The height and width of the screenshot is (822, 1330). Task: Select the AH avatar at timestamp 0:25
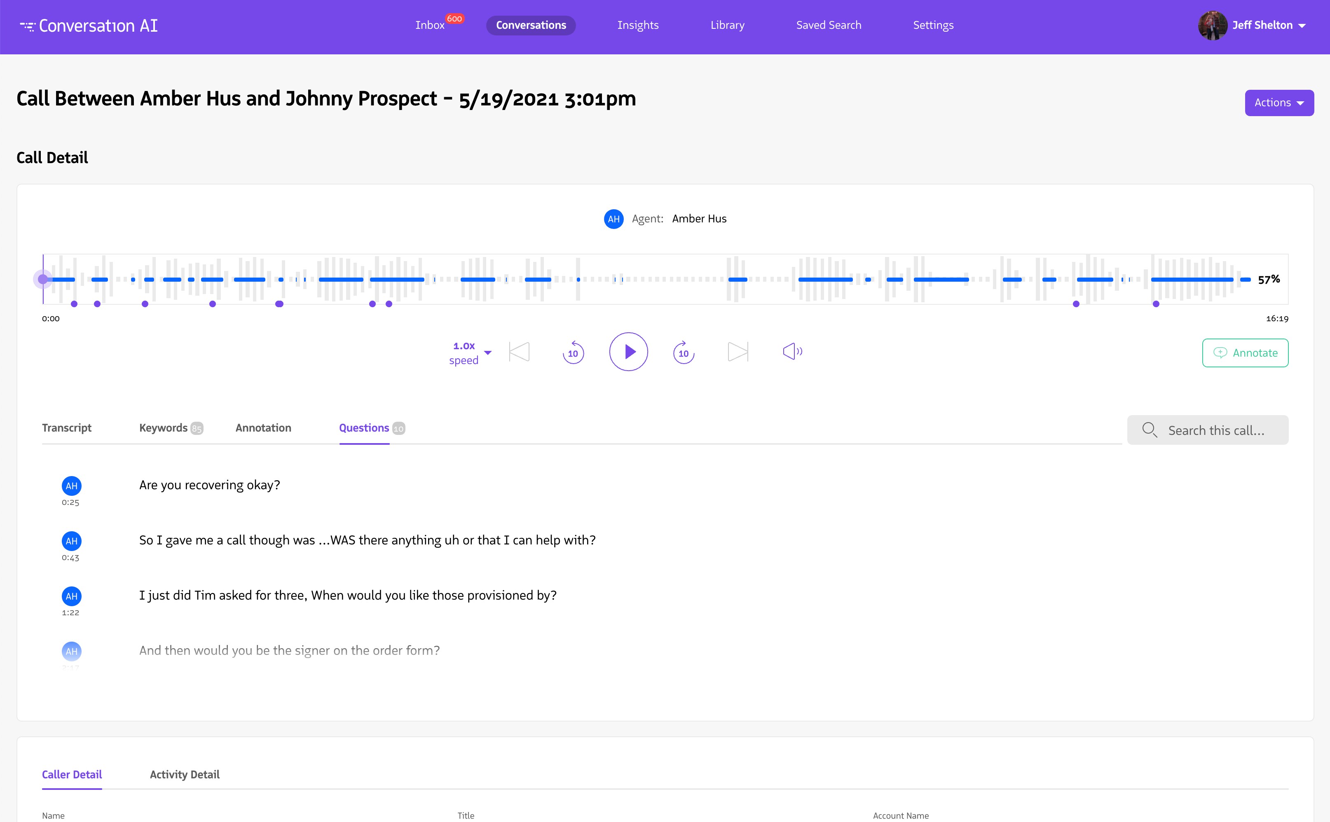71,486
